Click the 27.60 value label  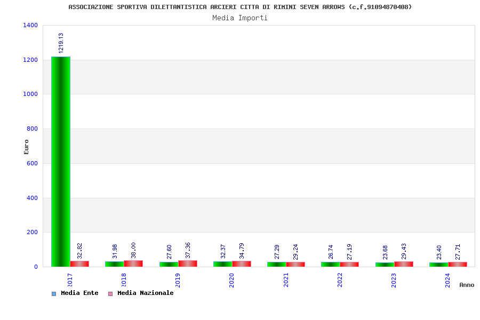pos(169,252)
